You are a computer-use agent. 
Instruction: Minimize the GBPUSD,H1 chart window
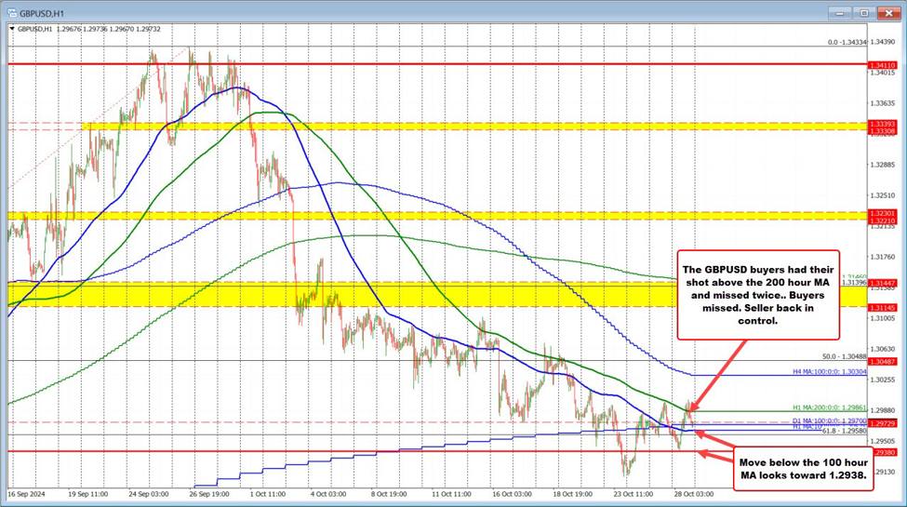pos(840,13)
